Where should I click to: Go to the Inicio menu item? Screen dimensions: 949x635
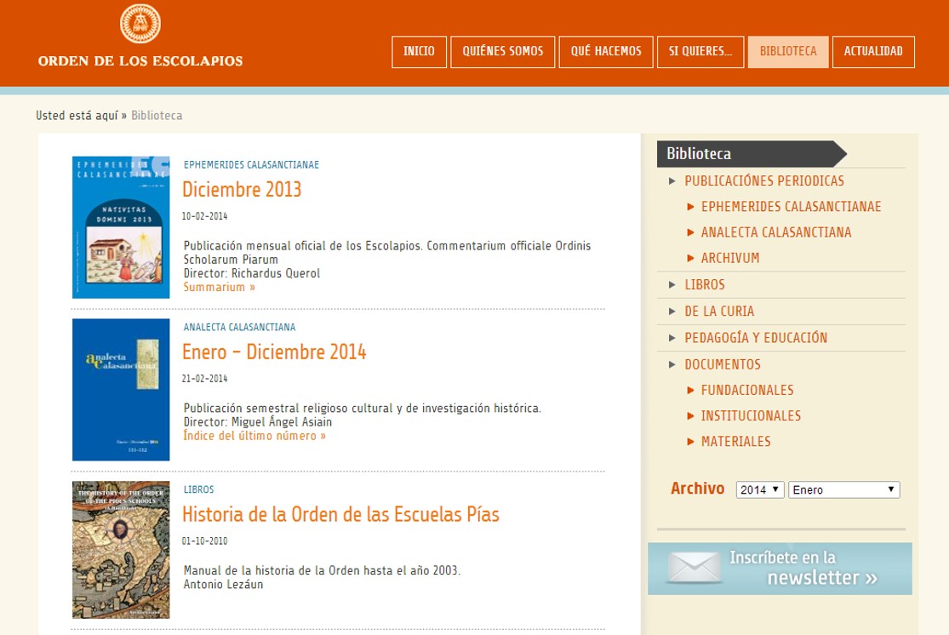419,52
